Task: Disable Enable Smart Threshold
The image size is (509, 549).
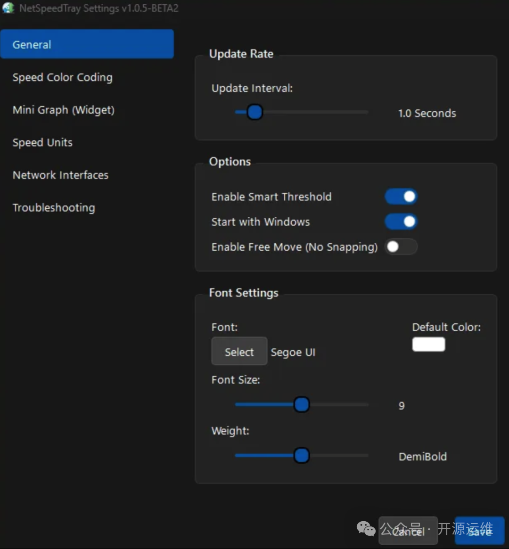Action: point(401,197)
